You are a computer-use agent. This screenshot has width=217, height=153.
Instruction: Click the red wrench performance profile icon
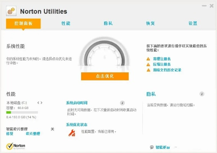coord(72,133)
